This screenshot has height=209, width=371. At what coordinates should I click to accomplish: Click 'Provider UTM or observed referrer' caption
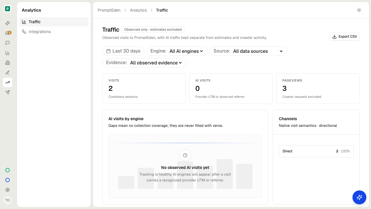(x=220, y=97)
